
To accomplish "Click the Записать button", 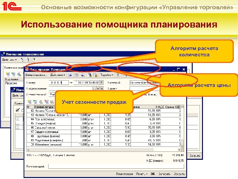I will click(x=164, y=174).
